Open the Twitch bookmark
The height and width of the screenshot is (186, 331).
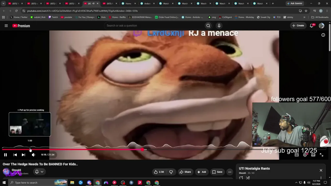click(53, 17)
